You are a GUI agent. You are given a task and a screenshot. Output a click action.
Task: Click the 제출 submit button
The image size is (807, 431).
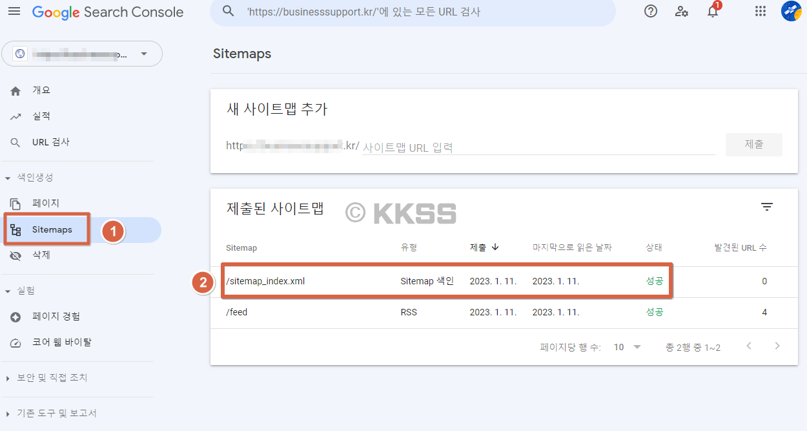[753, 144]
